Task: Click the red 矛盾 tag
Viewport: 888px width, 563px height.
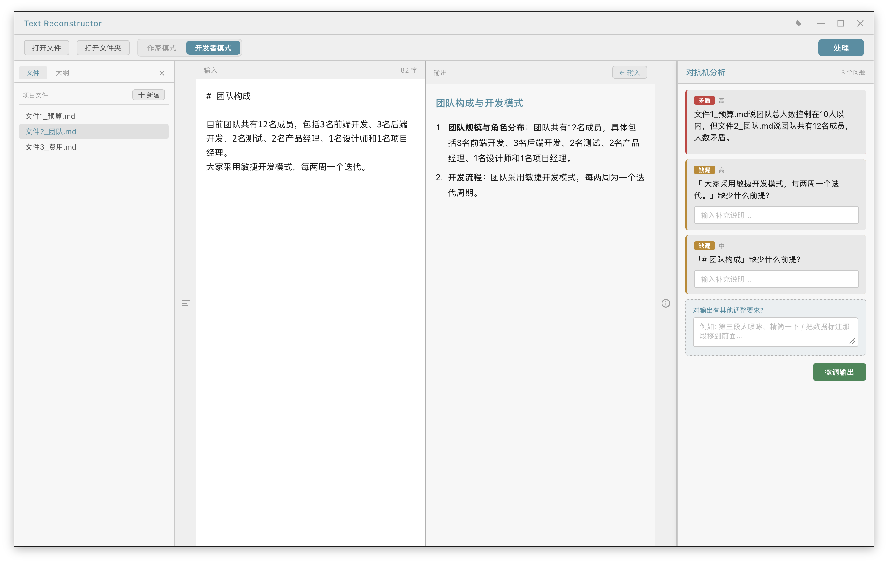Action: 704,101
